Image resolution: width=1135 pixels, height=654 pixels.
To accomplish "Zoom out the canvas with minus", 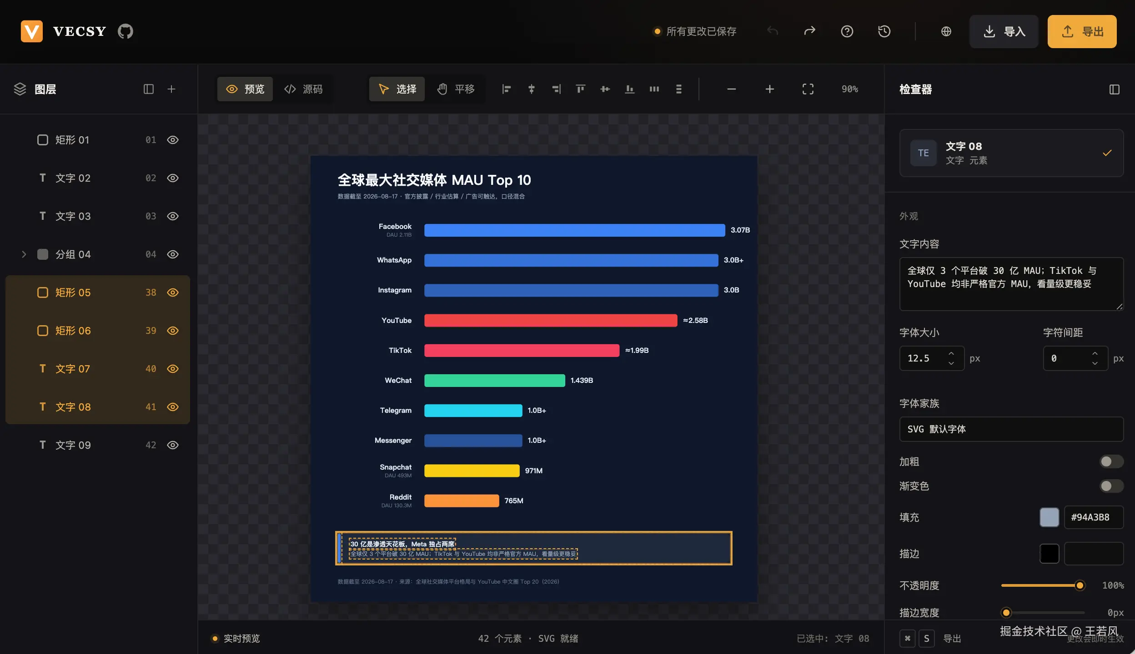I will coord(732,89).
